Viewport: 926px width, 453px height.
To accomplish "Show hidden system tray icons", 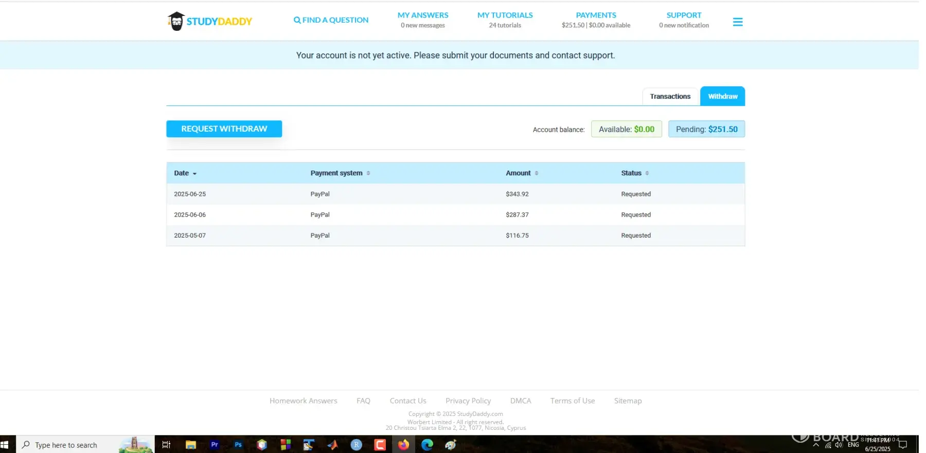I will pyautogui.click(x=816, y=445).
